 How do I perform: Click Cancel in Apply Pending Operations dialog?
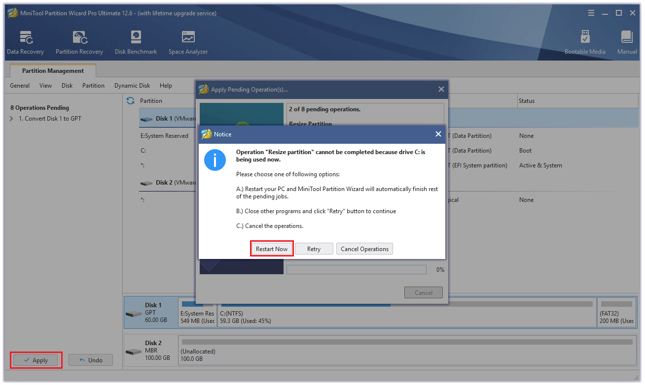pyautogui.click(x=423, y=292)
